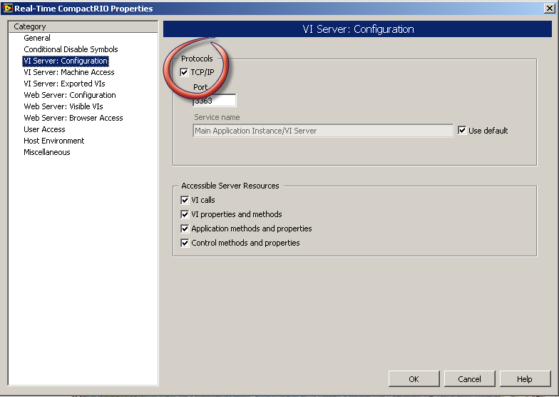Click the VI Server: Configuration heading banner
559x397 pixels.
[x=358, y=29]
